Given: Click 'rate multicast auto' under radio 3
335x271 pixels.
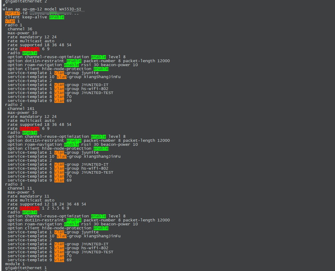Looking at the screenshot, I should point(31,200).
